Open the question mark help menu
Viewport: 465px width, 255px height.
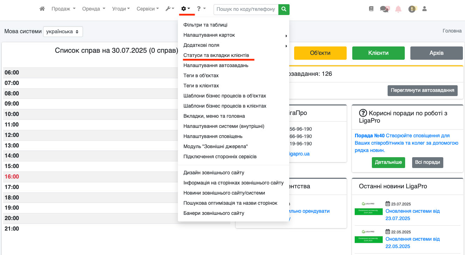pyautogui.click(x=201, y=9)
